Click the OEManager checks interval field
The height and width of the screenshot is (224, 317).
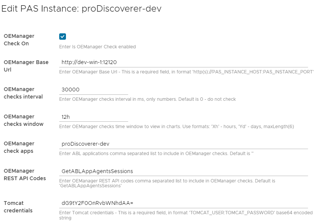pos(94,90)
